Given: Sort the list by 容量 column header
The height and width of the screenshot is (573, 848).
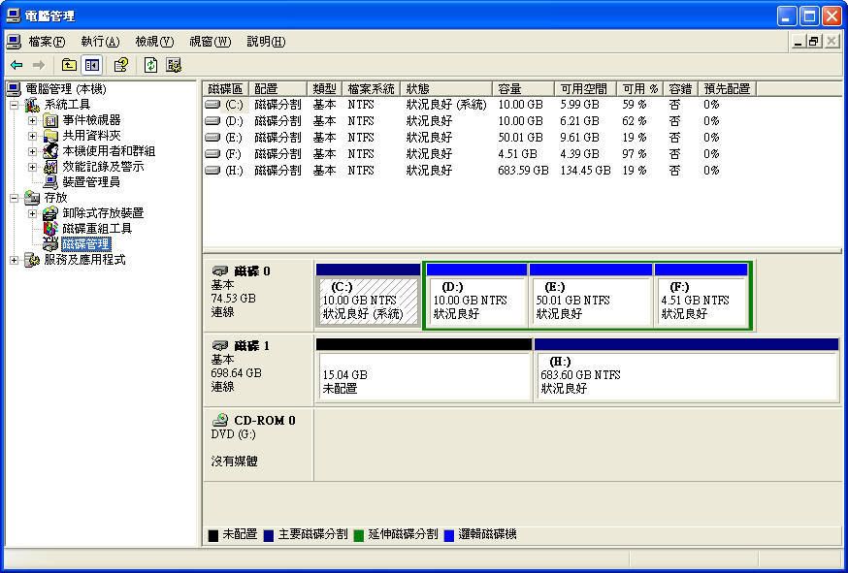Looking at the screenshot, I should tap(522, 88).
